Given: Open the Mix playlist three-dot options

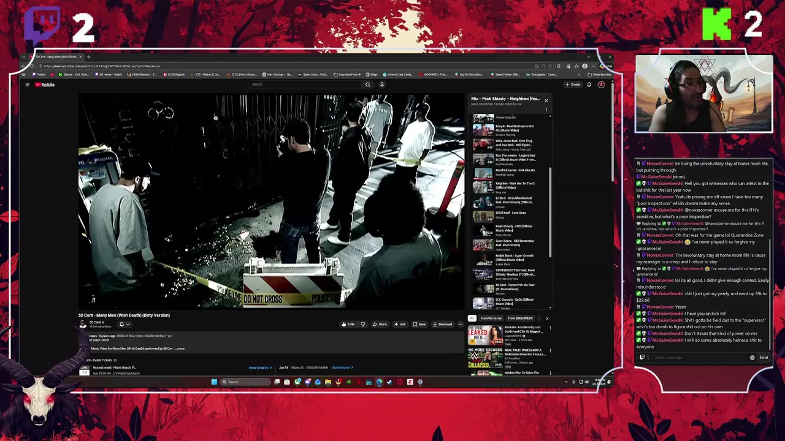Looking at the screenshot, I should (546, 110).
